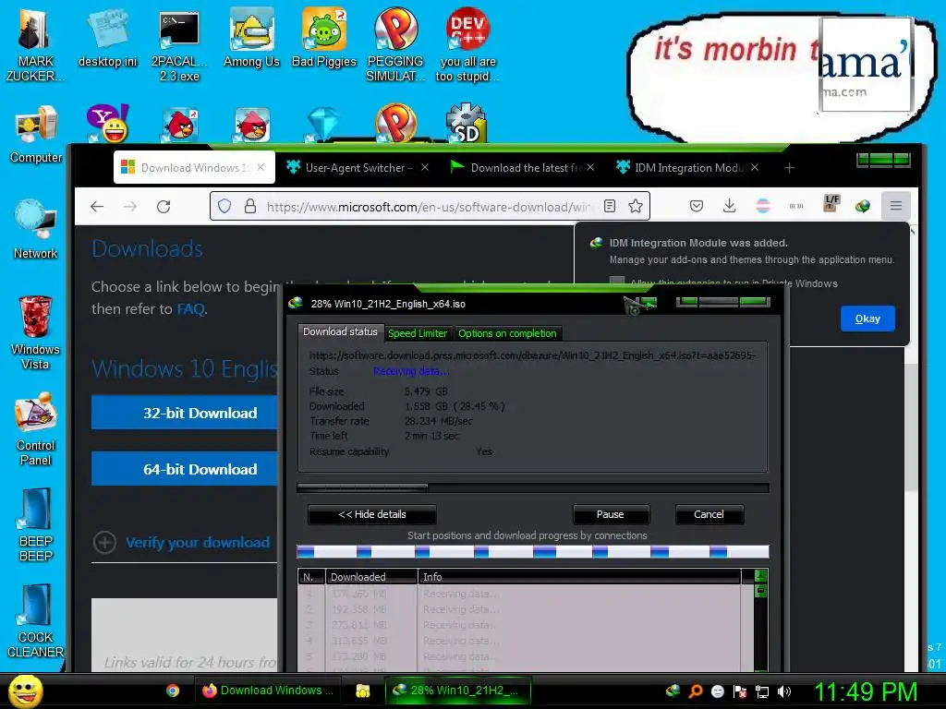
Task: Click '<< Hide details' in IDM
Action: [x=372, y=514]
